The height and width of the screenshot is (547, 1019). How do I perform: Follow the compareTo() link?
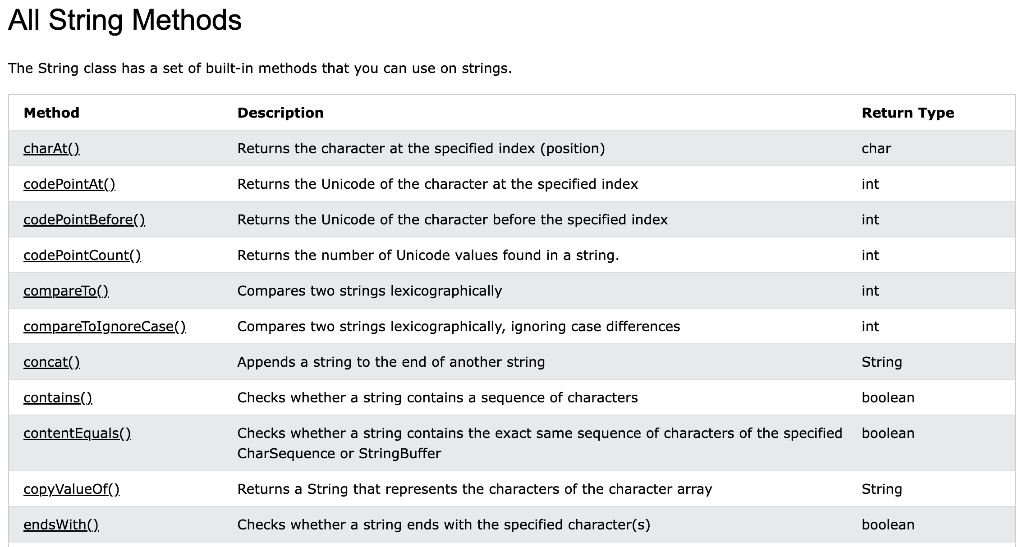point(66,291)
